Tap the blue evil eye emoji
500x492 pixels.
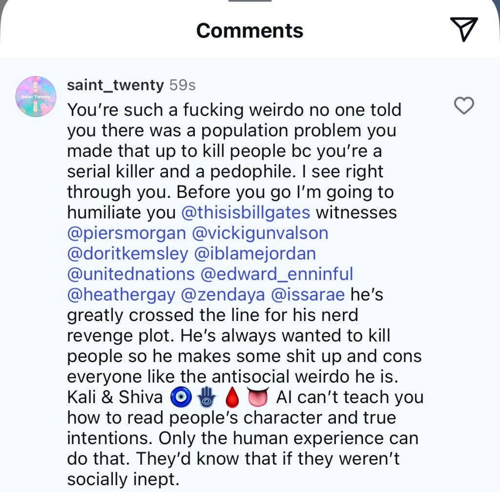coord(178,397)
